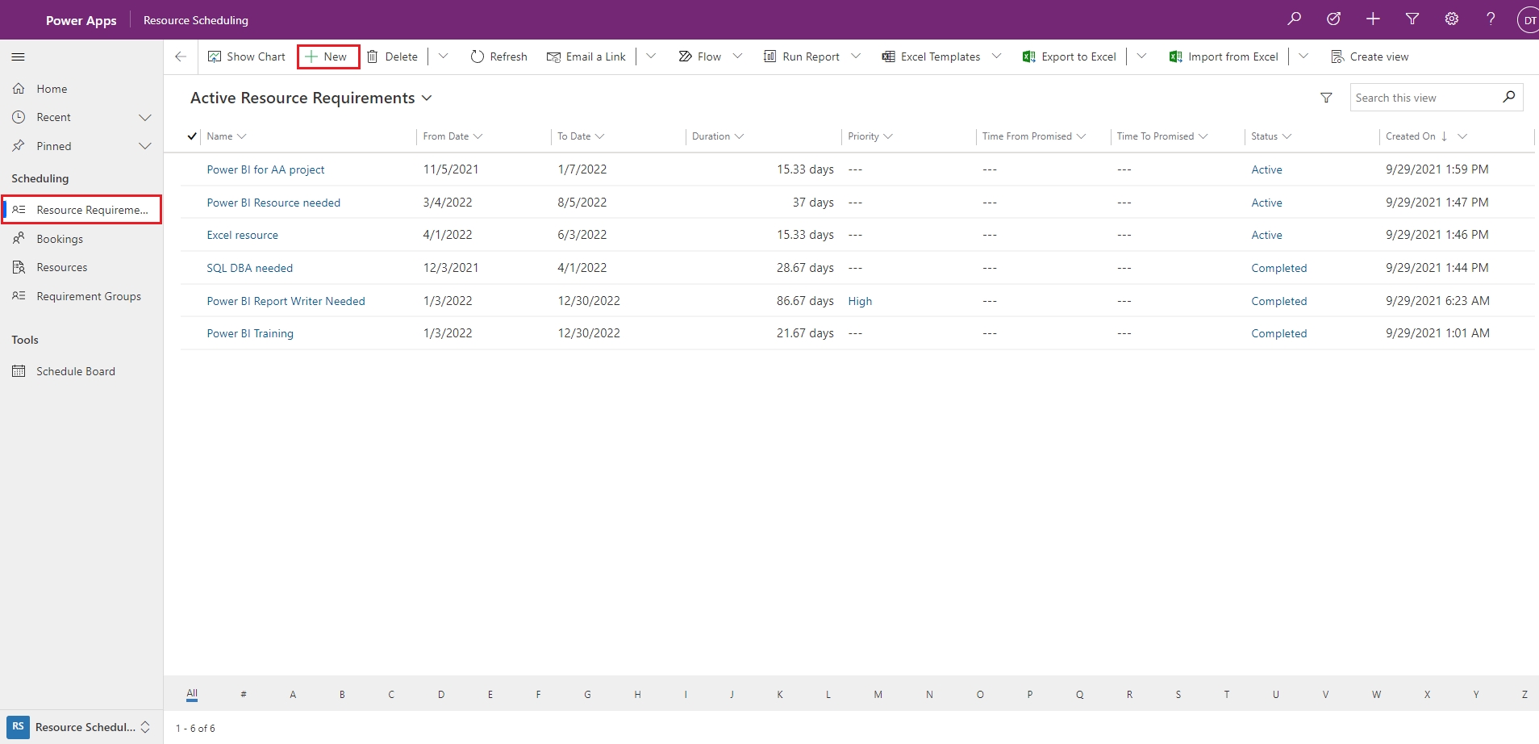
Task: Click Email a Link
Action: click(x=586, y=56)
